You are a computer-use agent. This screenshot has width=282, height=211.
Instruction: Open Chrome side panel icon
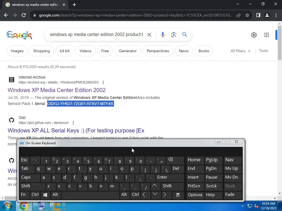(x=258, y=15)
